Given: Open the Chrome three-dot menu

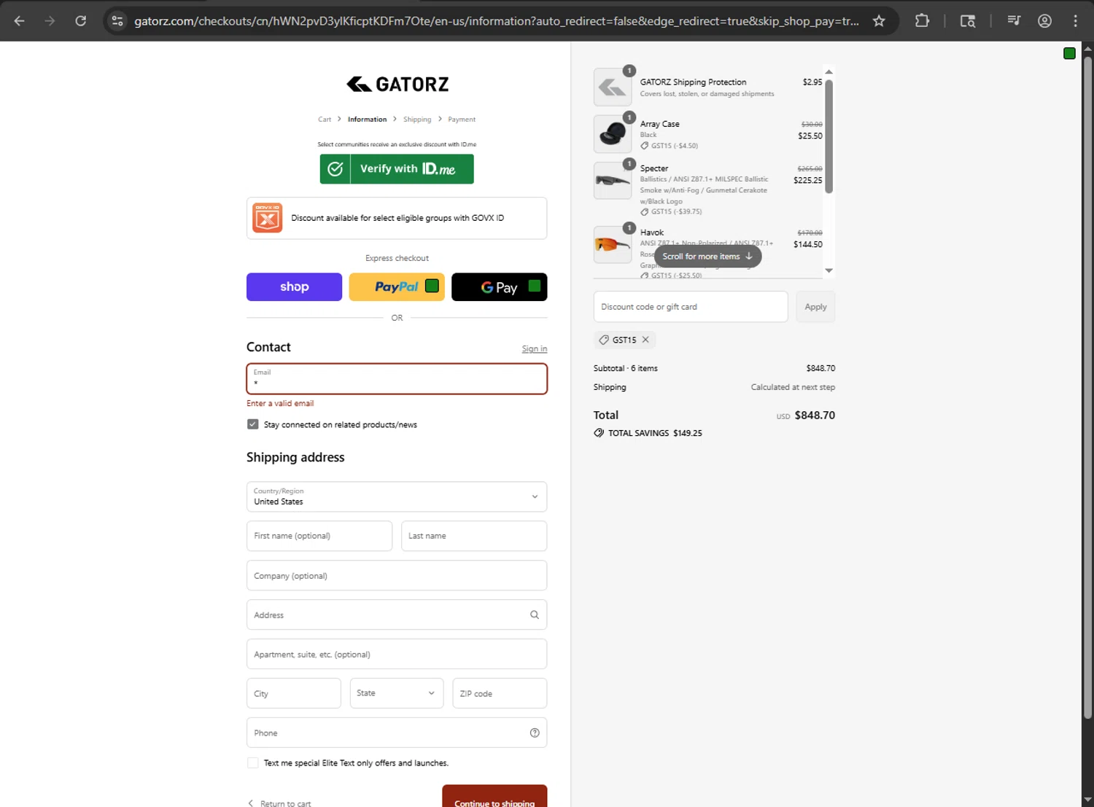Looking at the screenshot, I should point(1075,21).
